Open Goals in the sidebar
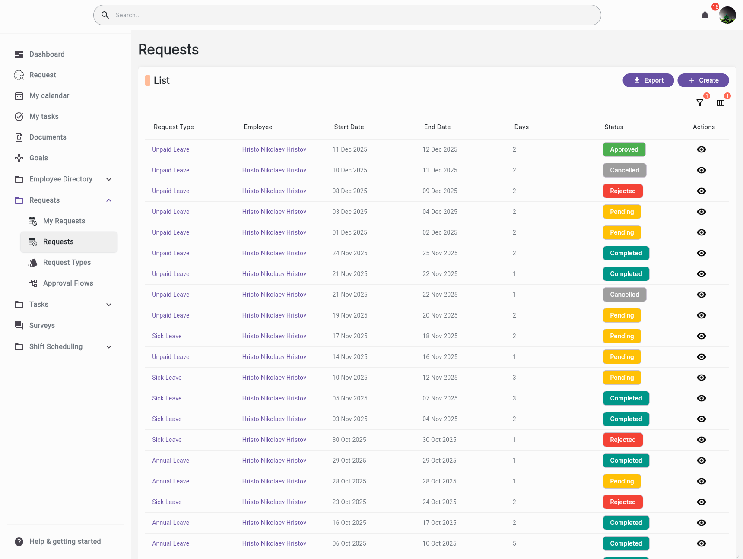This screenshot has width=743, height=559. coord(38,158)
